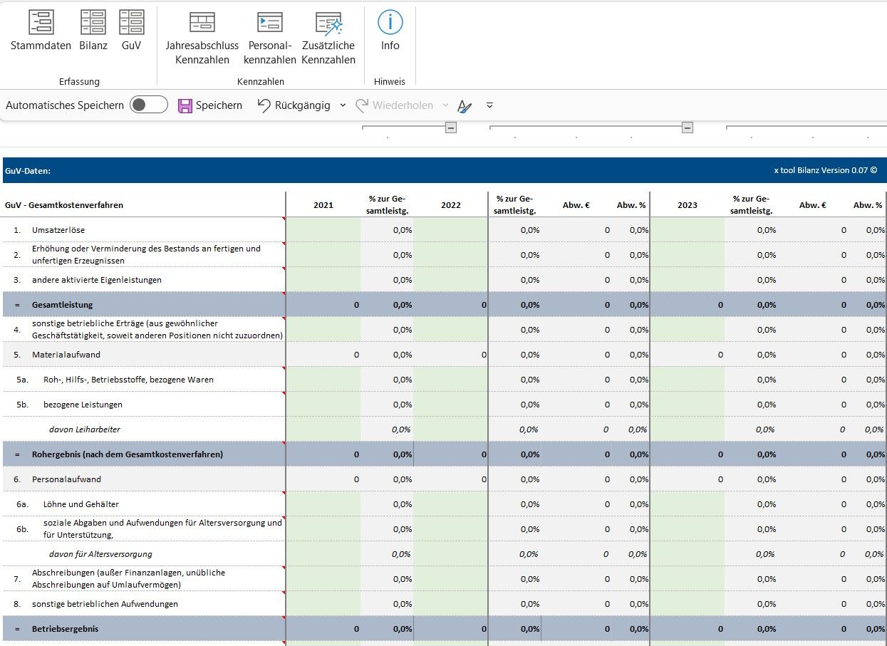Select the 2021 Umsatzerlöse input cell
Image resolution: width=887 pixels, height=646 pixels.
click(x=323, y=230)
